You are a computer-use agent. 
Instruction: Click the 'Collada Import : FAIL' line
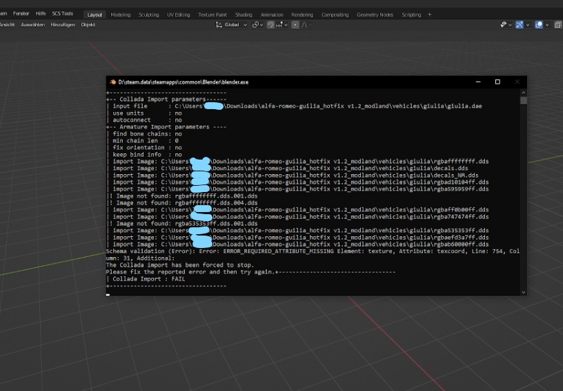coord(146,279)
